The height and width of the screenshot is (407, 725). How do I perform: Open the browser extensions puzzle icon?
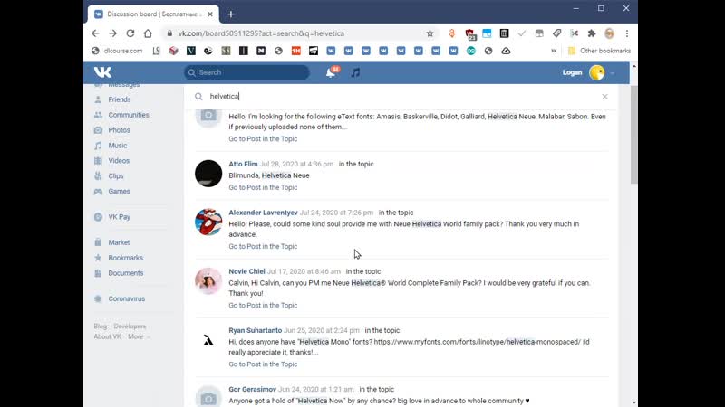(592, 33)
